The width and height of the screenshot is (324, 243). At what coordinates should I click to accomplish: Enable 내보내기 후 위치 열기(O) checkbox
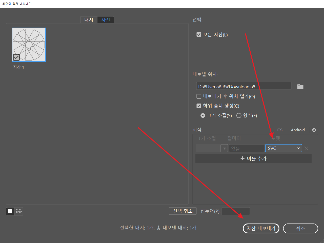tap(199, 96)
